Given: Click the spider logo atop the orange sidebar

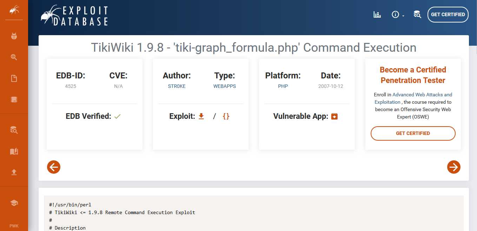Looking at the screenshot, I should (x=14, y=10).
